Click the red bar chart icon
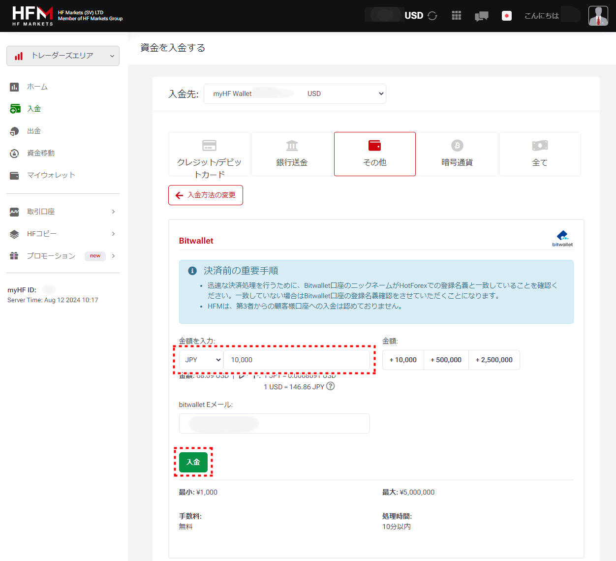Screen dimensions: 616x561 coord(19,56)
